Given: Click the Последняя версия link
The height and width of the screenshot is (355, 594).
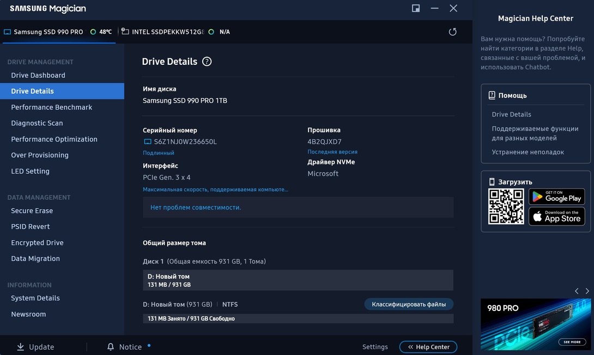Looking at the screenshot, I should (332, 152).
